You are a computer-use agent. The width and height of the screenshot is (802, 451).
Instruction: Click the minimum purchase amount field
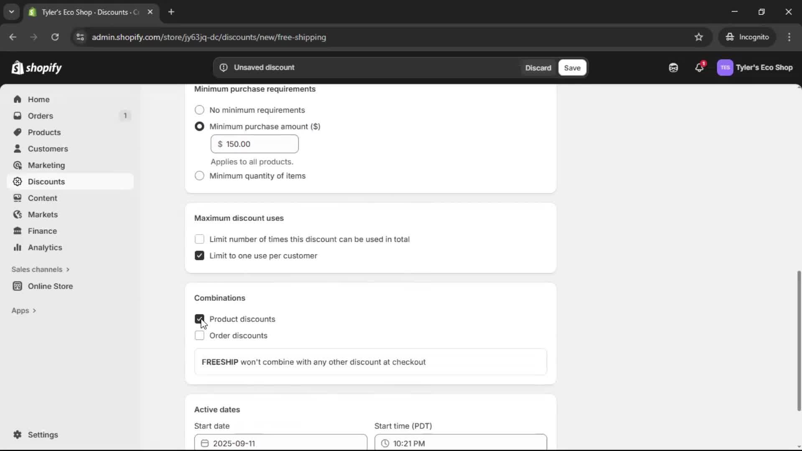click(255, 144)
